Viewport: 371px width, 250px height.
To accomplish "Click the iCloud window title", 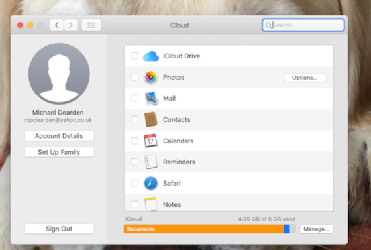I will 179,25.
